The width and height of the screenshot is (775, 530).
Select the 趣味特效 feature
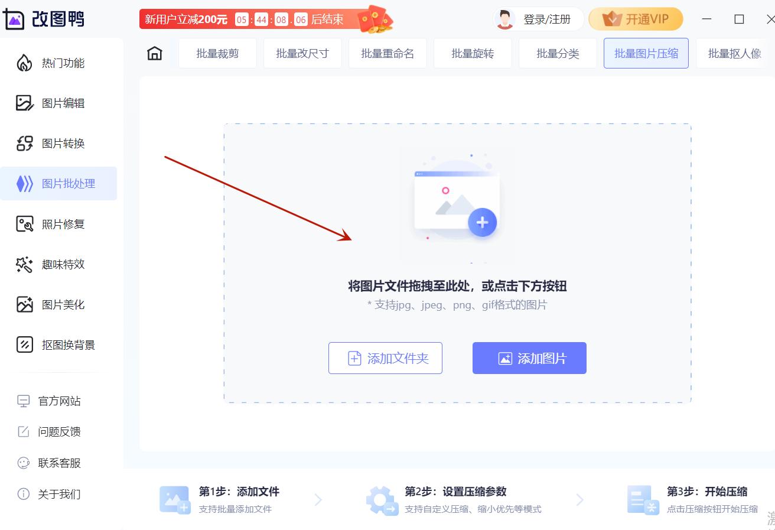[x=56, y=264]
